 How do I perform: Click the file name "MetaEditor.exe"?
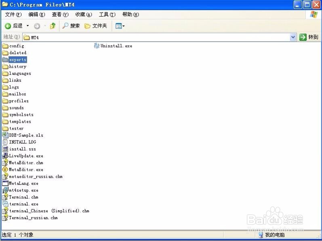point(26,170)
